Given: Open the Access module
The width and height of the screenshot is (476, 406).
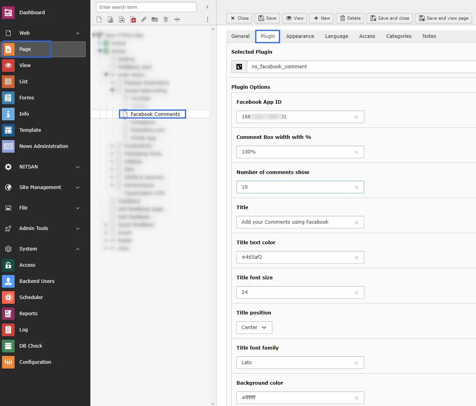Looking at the screenshot, I should coord(43,265).
